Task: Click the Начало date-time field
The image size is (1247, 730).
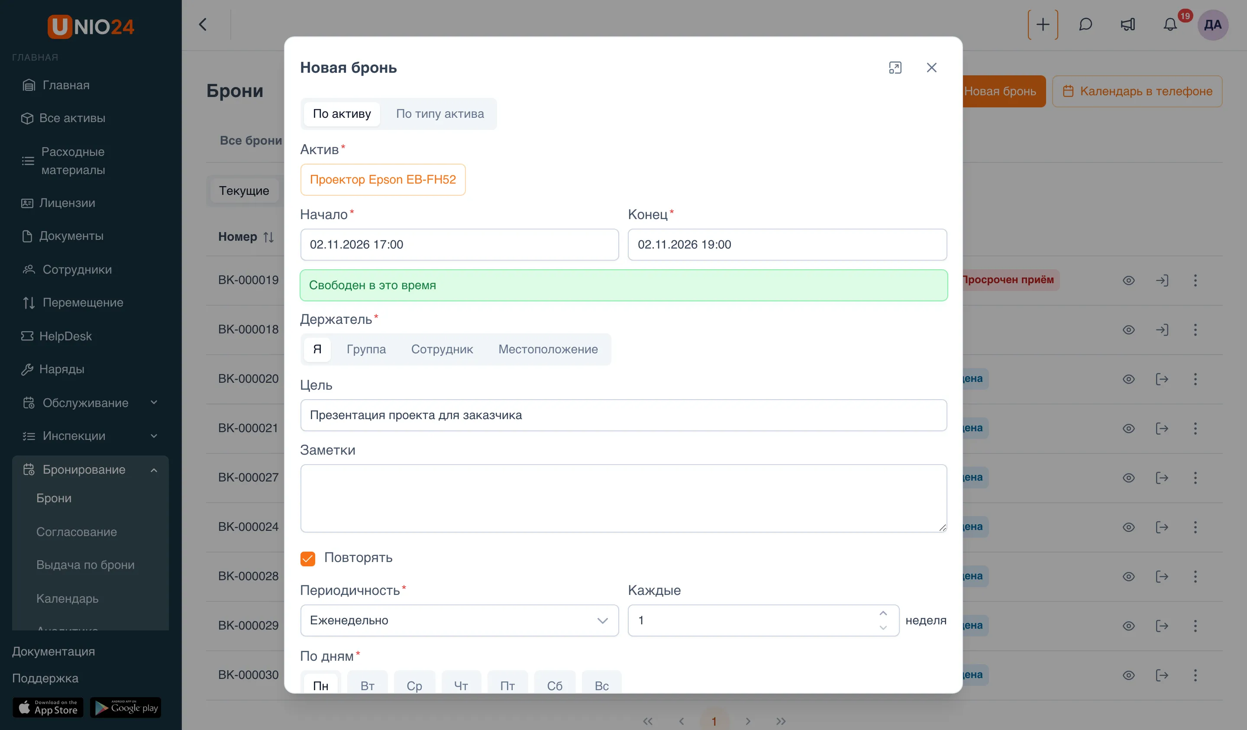Action: point(459,245)
